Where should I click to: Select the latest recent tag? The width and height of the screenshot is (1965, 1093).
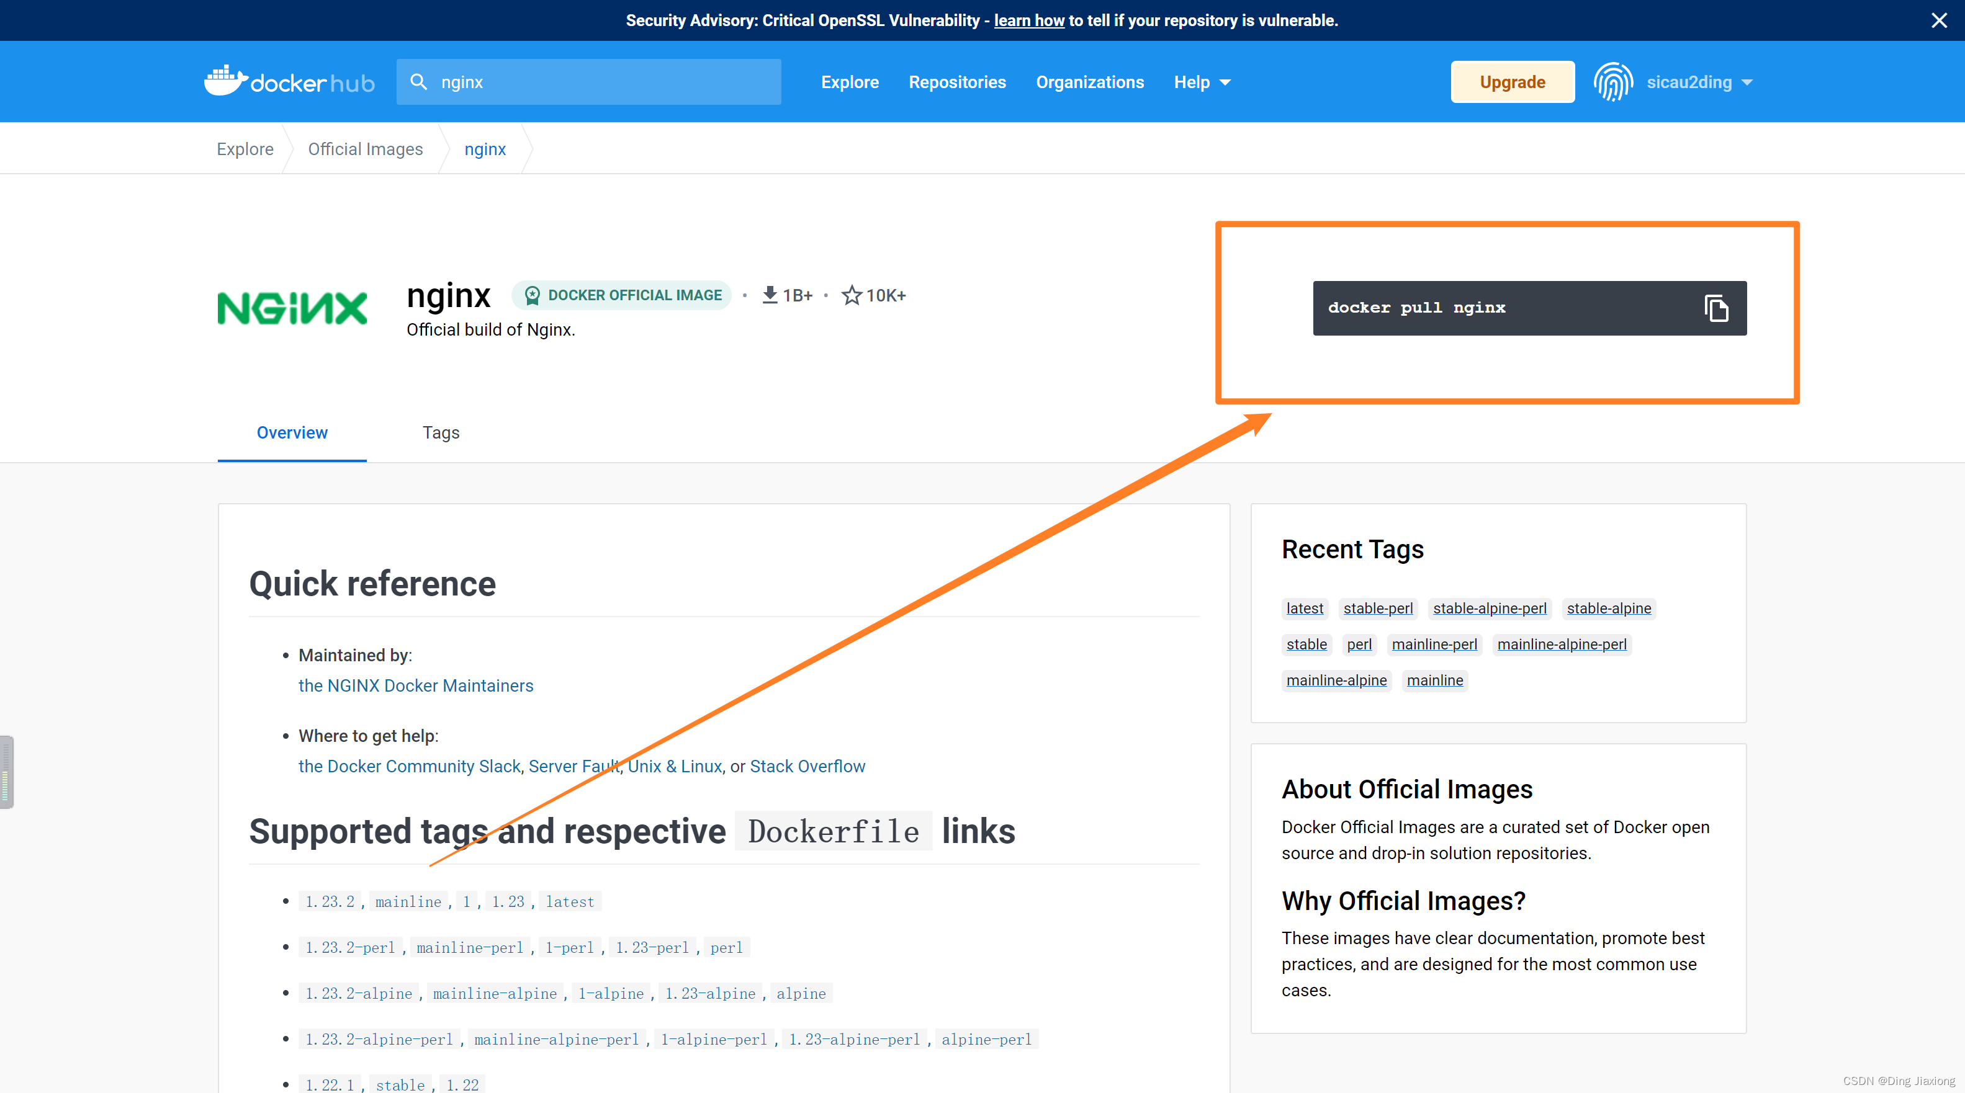click(1305, 609)
